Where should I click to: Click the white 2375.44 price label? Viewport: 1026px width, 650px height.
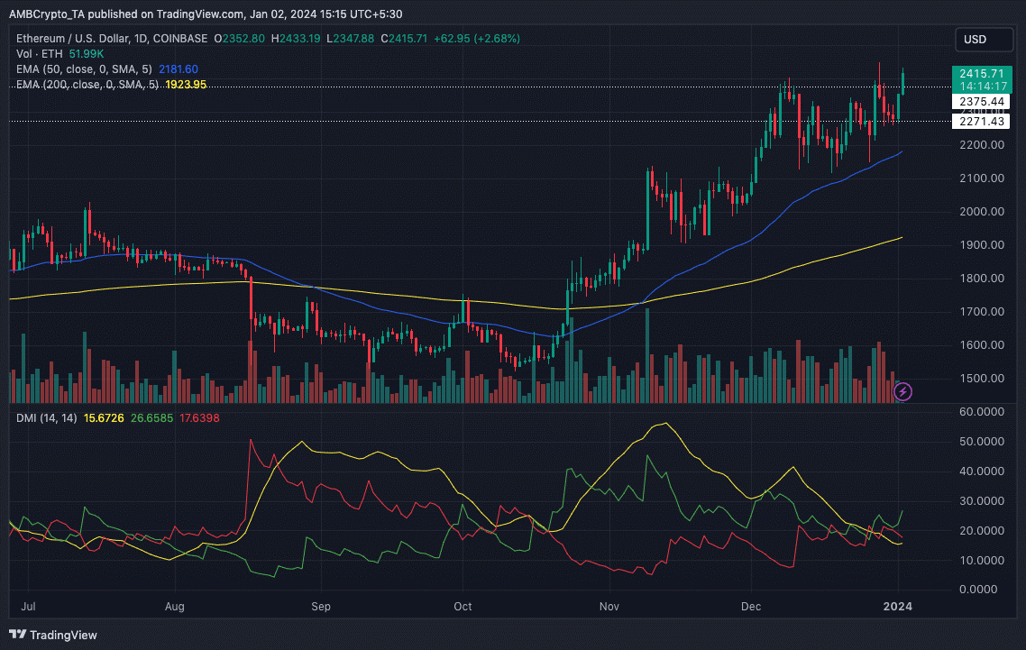pos(981,102)
